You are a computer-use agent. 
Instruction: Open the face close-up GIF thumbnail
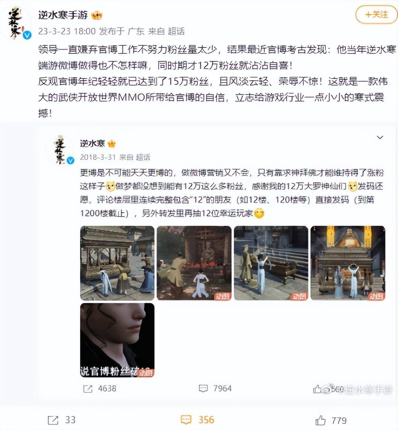coord(117,340)
